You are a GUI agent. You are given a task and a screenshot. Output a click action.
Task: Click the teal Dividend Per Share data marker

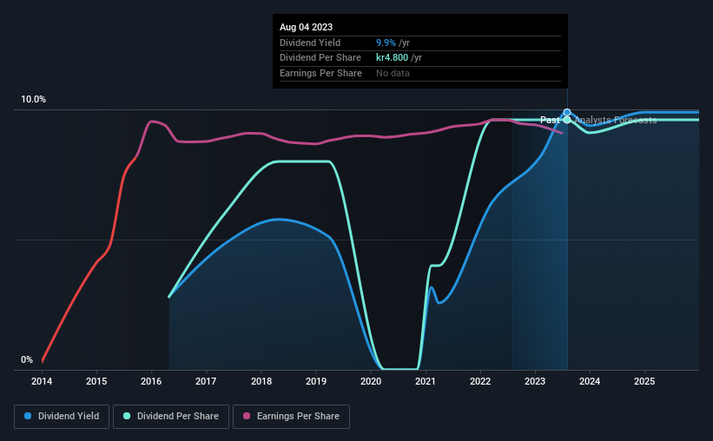(567, 120)
